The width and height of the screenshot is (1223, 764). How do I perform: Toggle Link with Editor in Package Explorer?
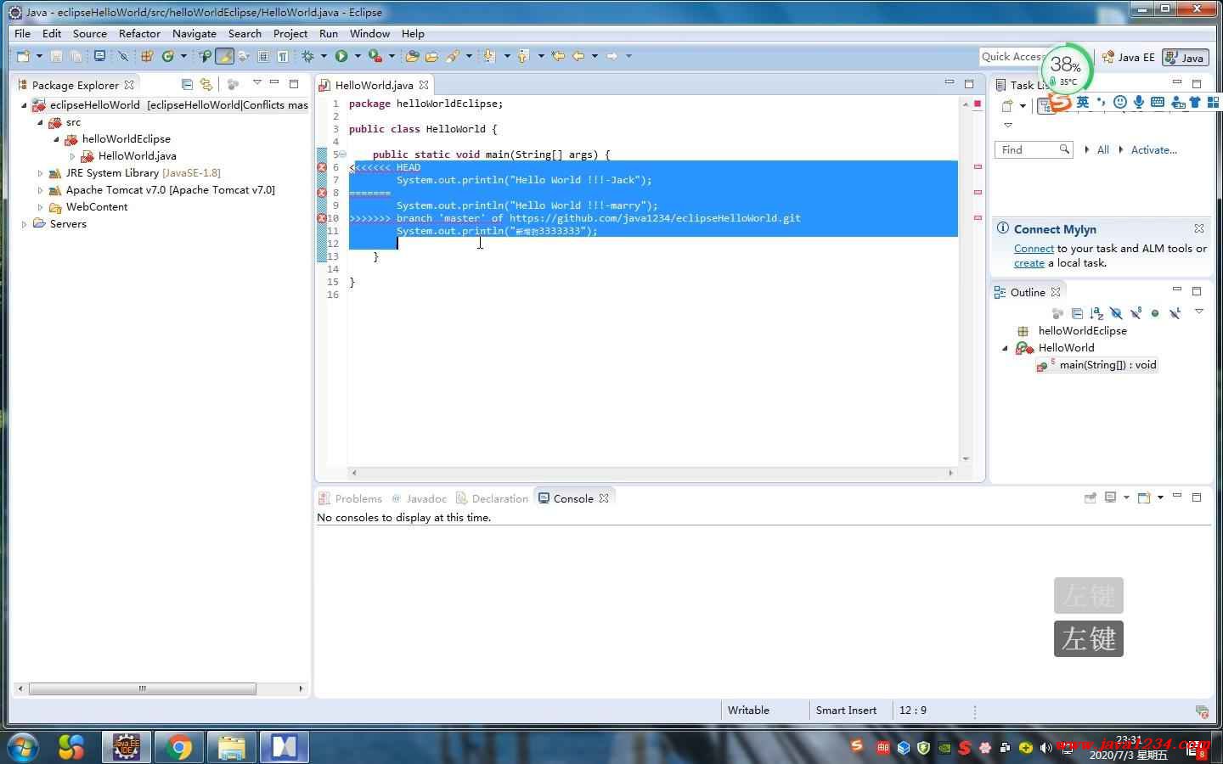(x=206, y=84)
